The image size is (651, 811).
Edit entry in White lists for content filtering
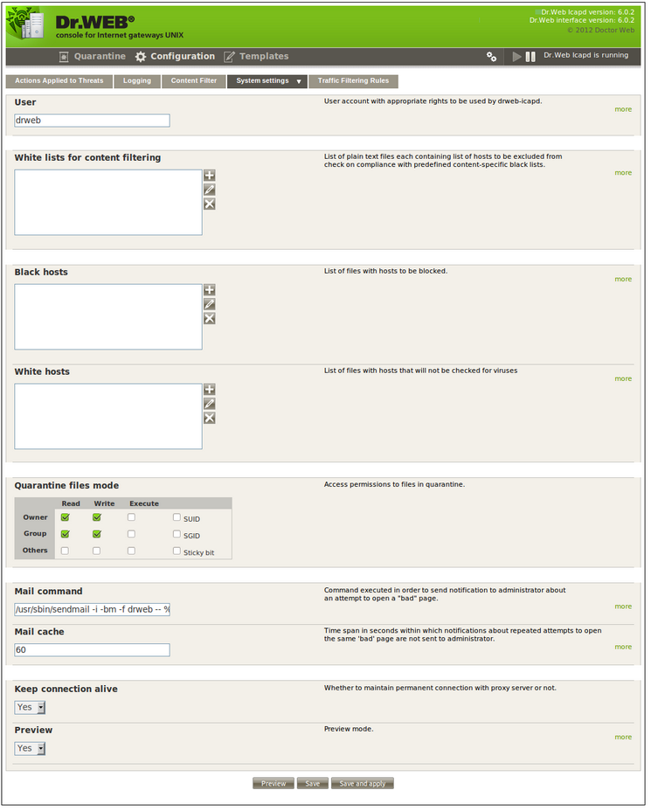pyautogui.click(x=210, y=190)
